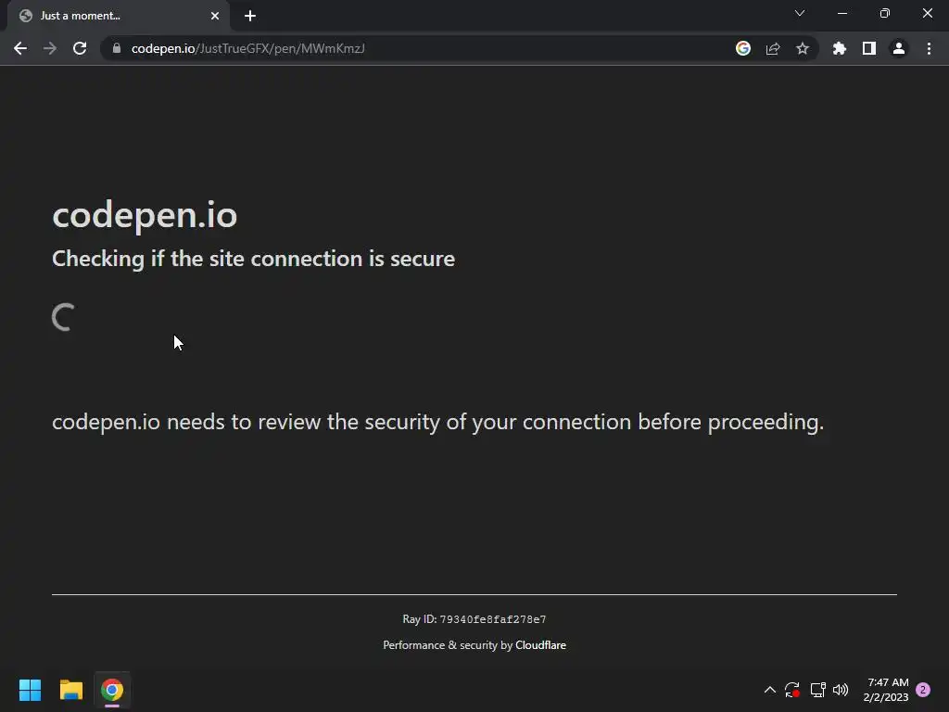Open the Google icon in the address bar
The image size is (949, 712).
pyautogui.click(x=743, y=48)
